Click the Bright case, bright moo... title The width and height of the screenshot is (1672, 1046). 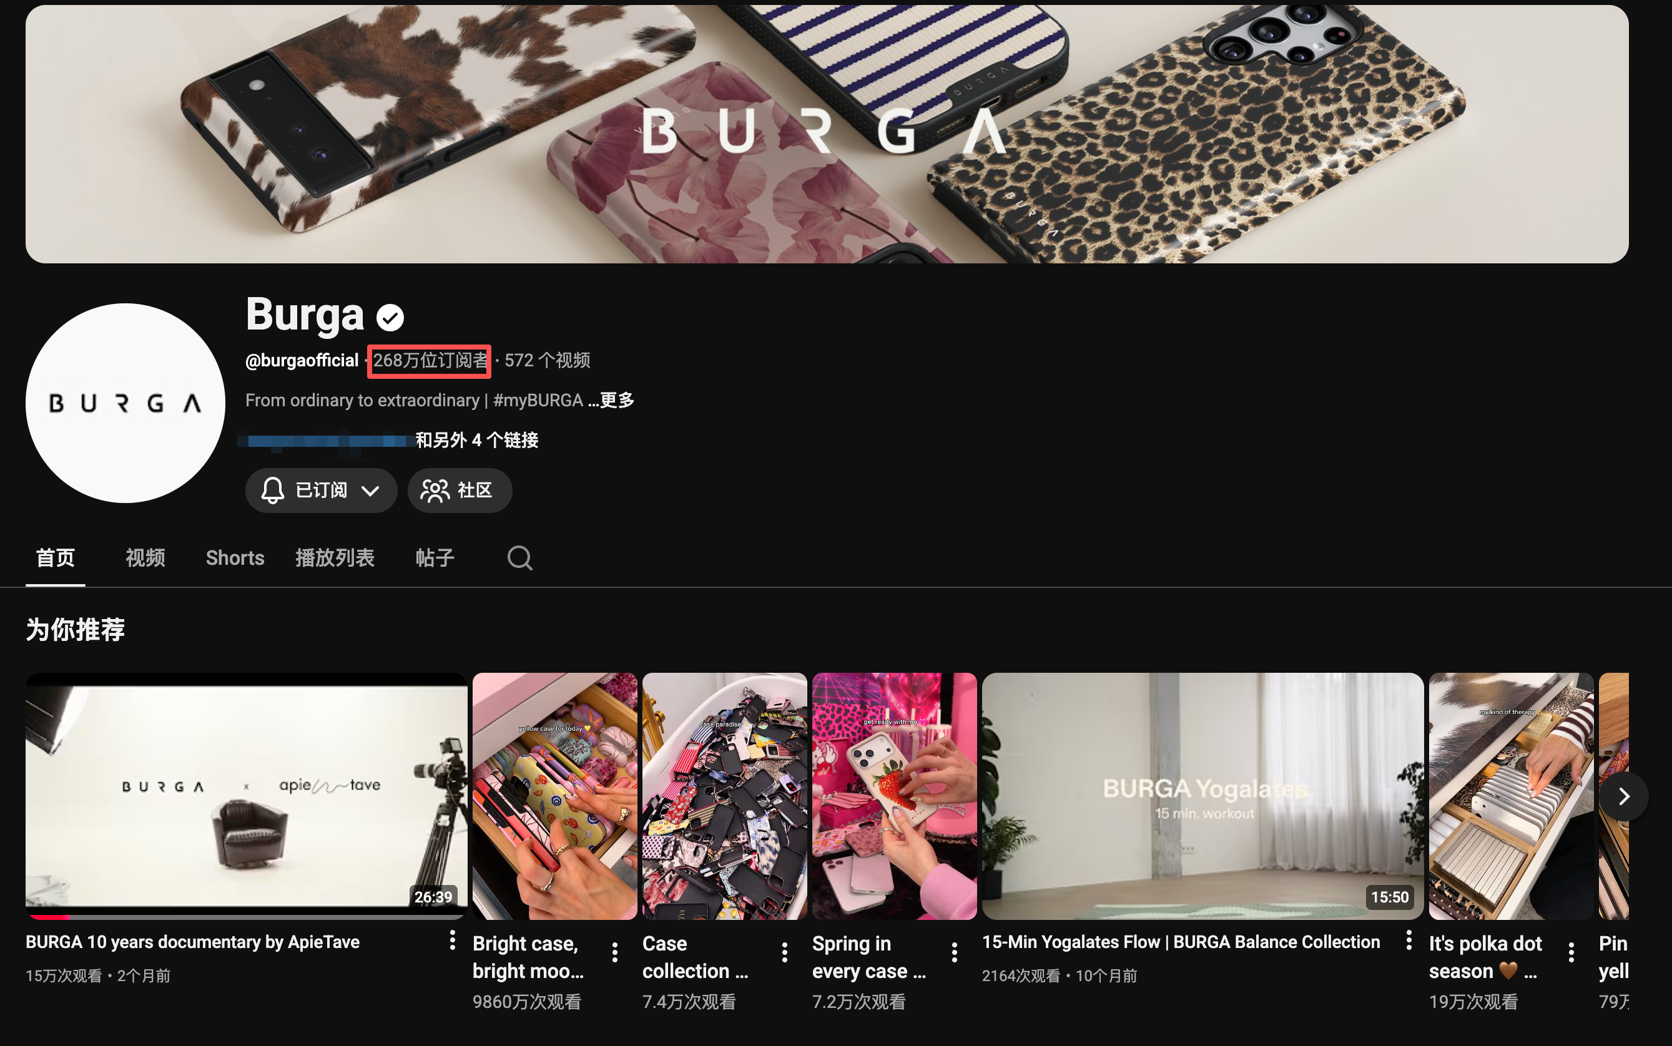(528, 957)
